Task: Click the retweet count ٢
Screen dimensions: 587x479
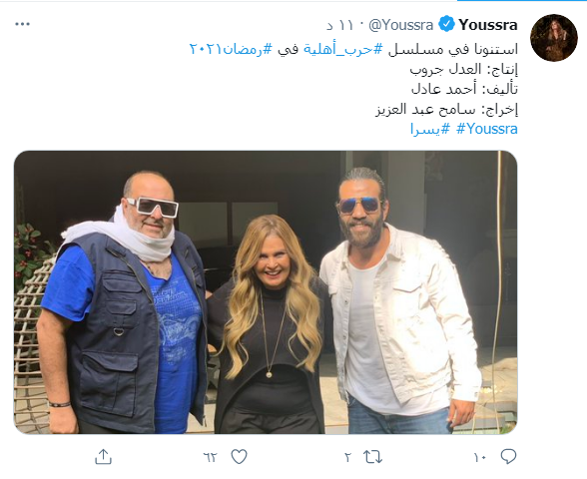Action: (348, 457)
